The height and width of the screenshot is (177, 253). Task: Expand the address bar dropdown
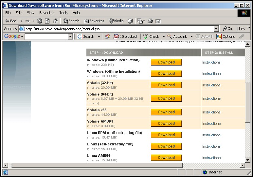click(x=216, y=29)
